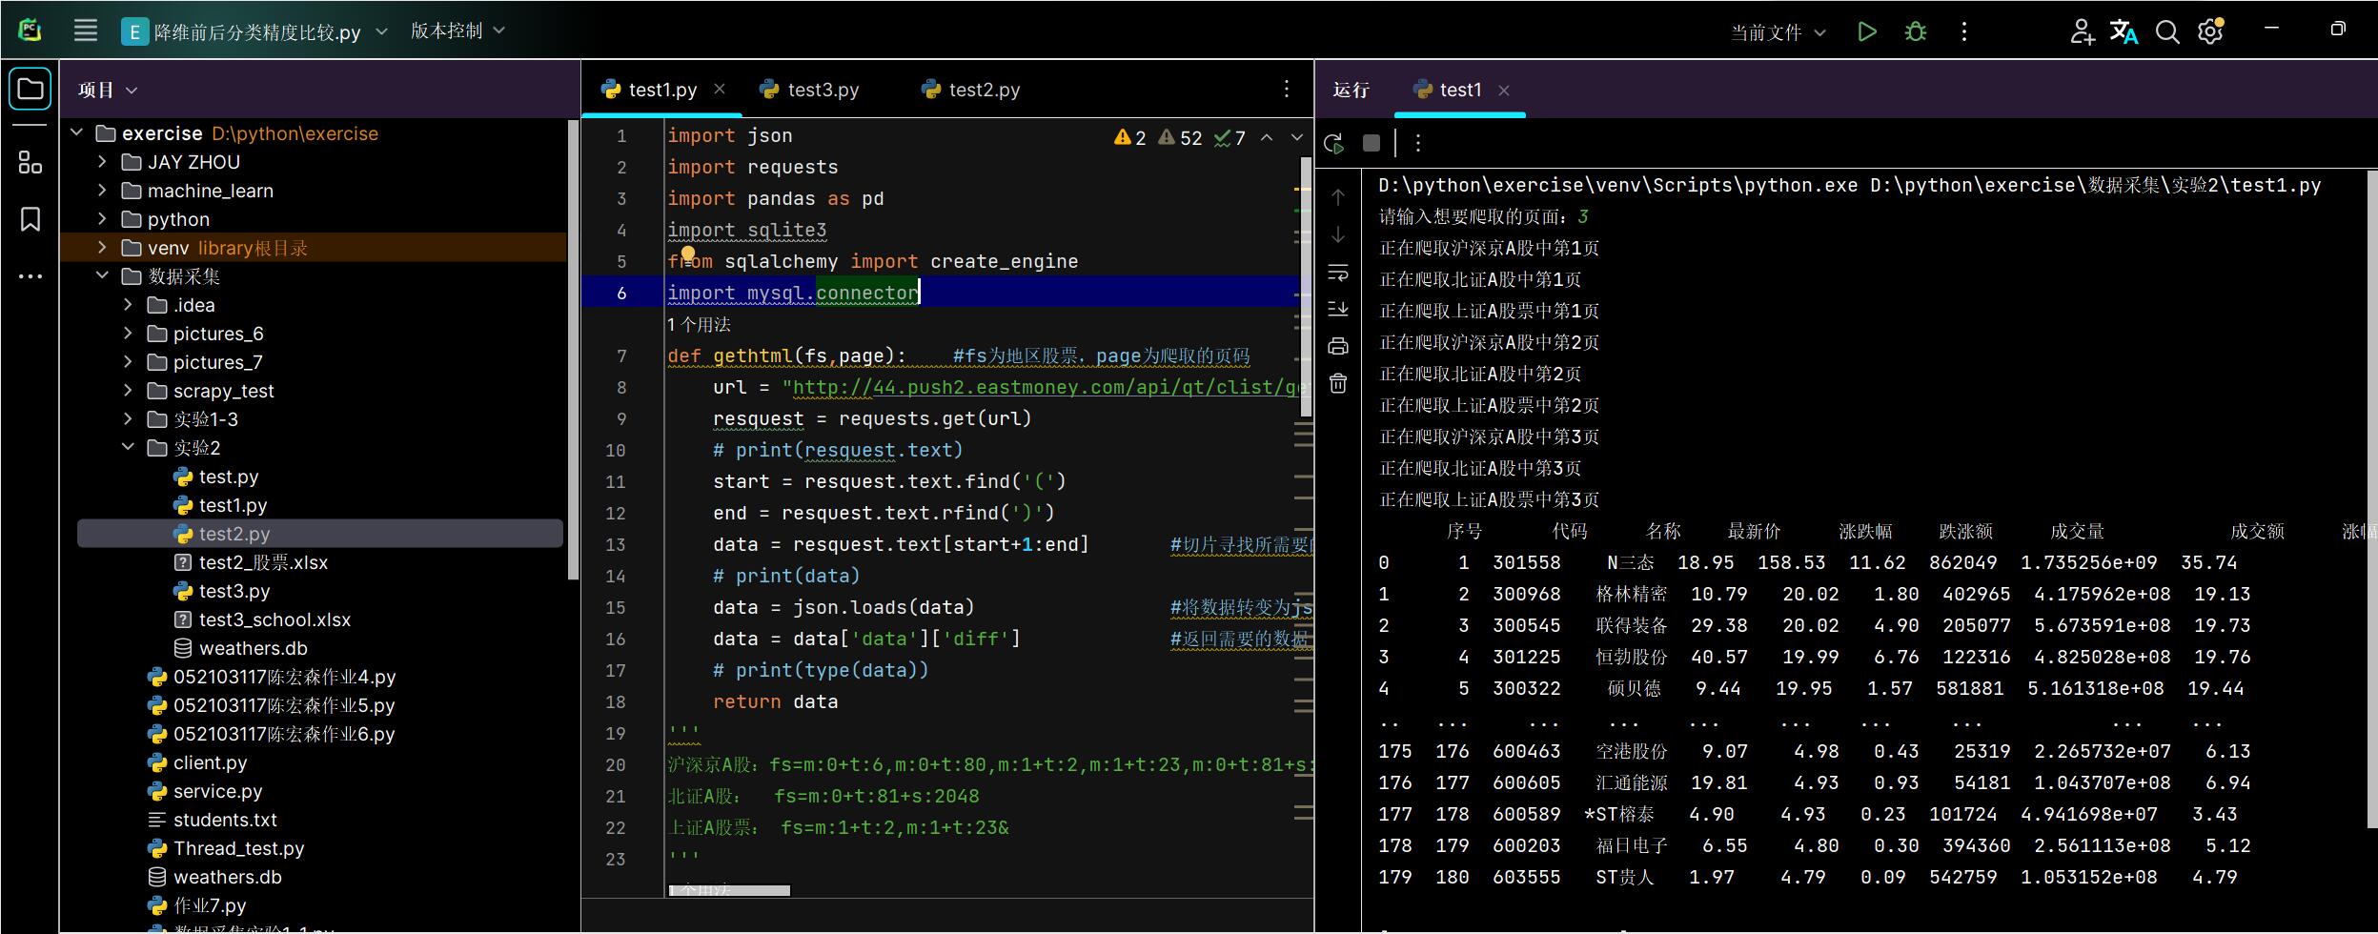This screenshot has width=2378, height=934.
Task: Show more tool windows
Action: pyautogui.click(x=30, y=276)
